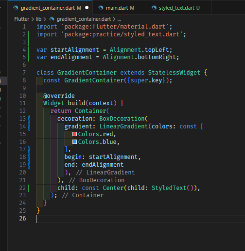
Task: Click the '// LinearGradient' closing label
Action: tap(105, 173)
